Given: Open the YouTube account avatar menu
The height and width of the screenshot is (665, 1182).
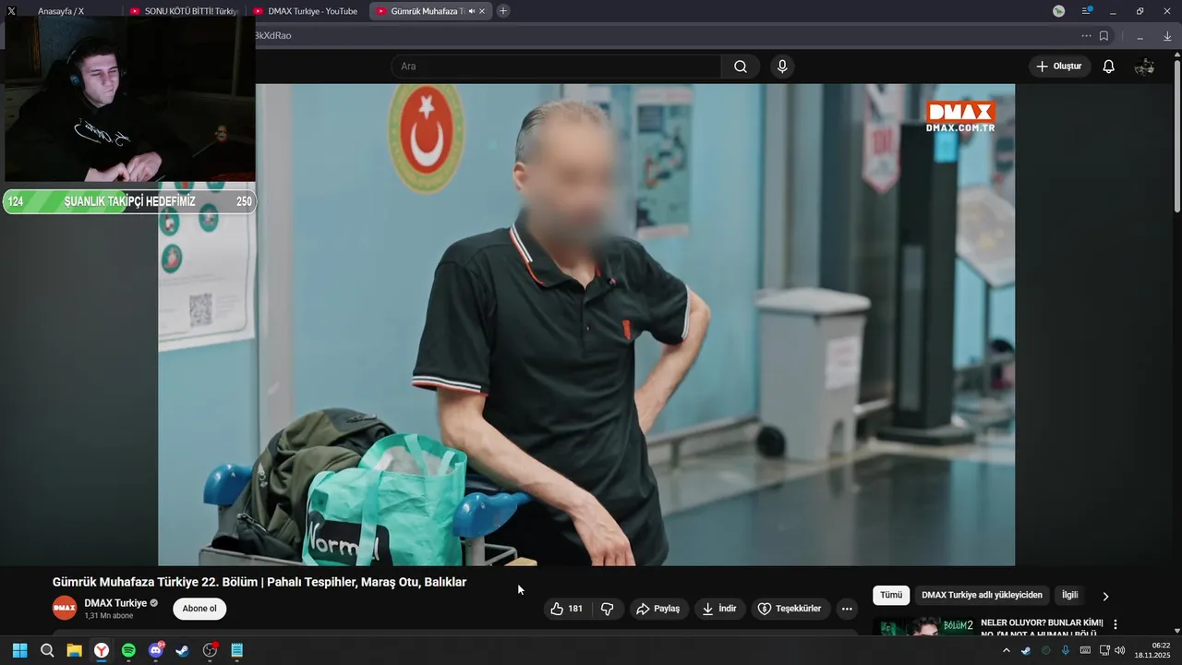Looking at the screenshot, I should coord(1144,66).
